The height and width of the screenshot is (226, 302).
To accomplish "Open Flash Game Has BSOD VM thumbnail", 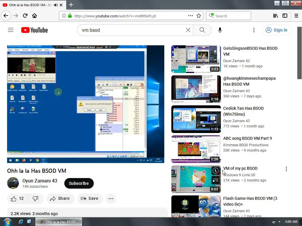I will click(196, 206).
